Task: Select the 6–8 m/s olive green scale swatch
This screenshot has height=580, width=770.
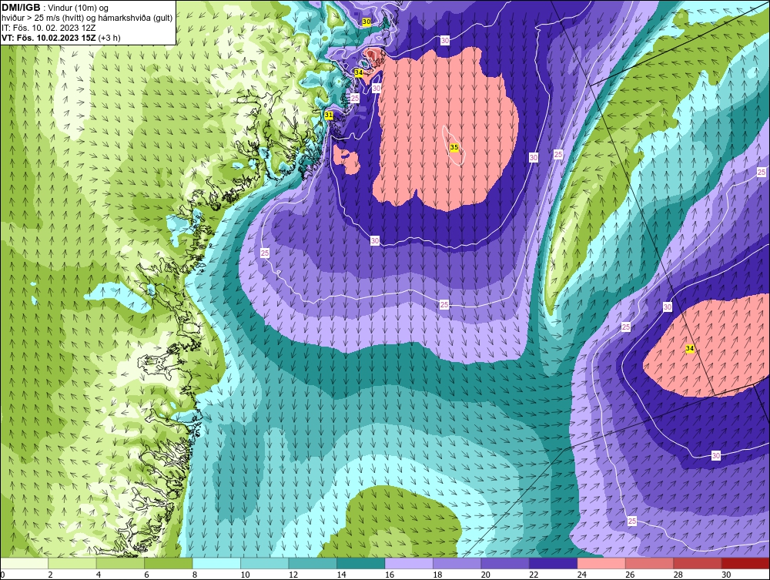Action: coord(169,563)
